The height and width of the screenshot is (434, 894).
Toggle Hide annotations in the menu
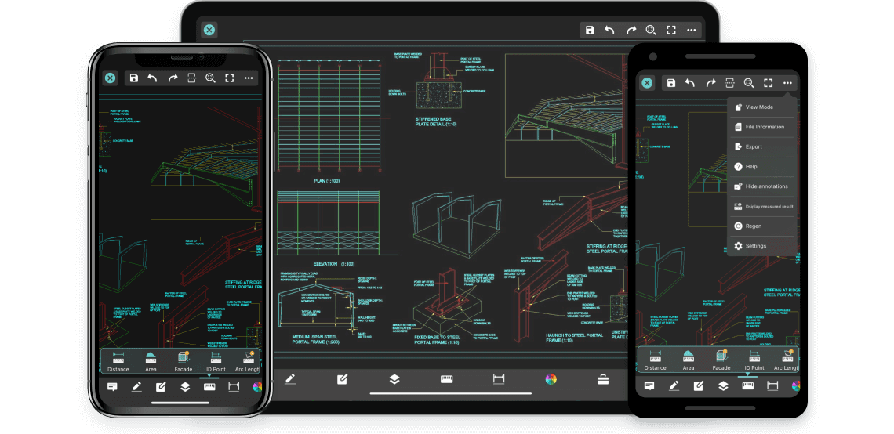761,186
